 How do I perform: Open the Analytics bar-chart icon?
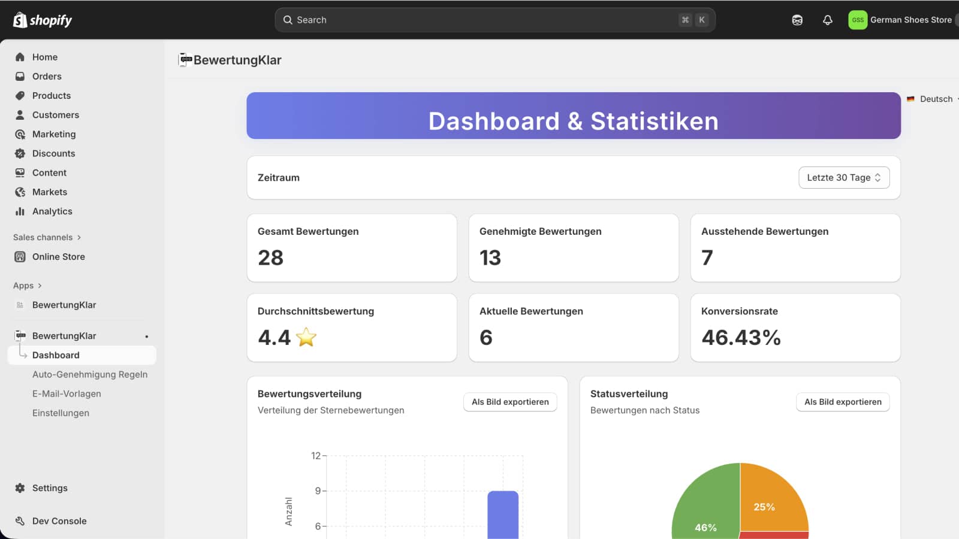tap(20, 211)
